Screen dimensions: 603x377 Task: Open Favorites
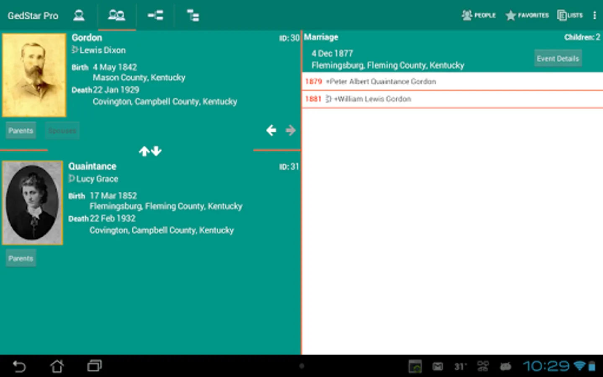[x=527, y=15]
